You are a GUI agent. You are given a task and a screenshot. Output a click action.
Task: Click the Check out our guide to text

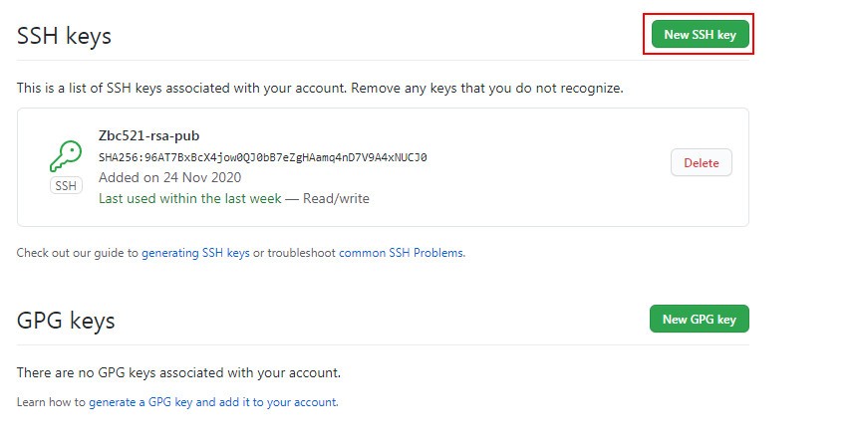pos(77,253)
